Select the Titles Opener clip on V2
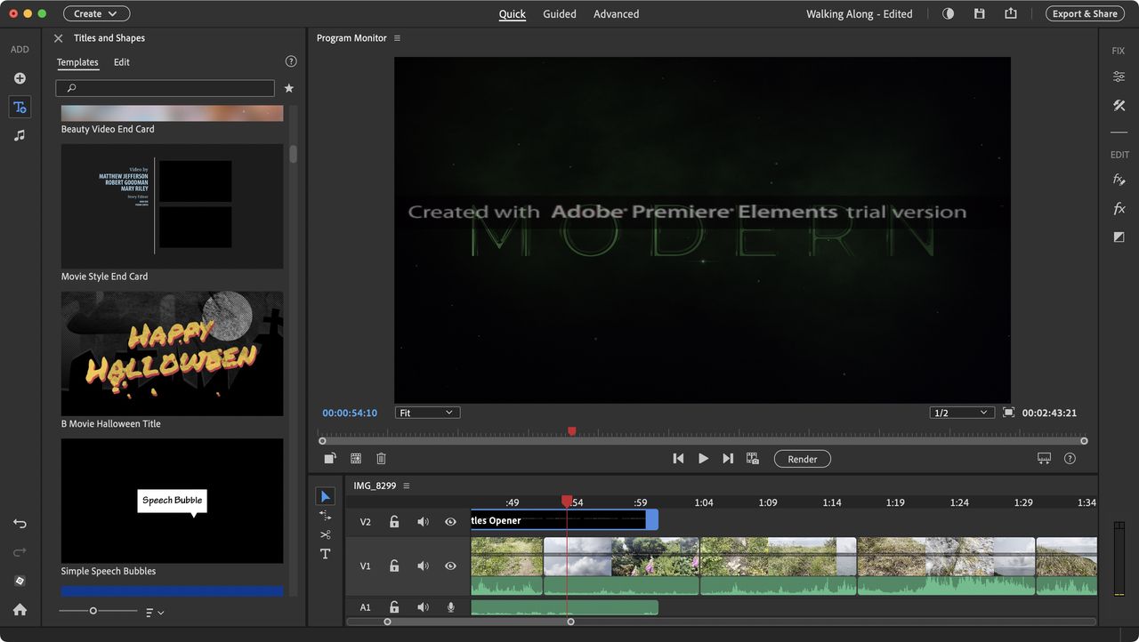Screen dimensions: 1139x642 tap(564, 520)
